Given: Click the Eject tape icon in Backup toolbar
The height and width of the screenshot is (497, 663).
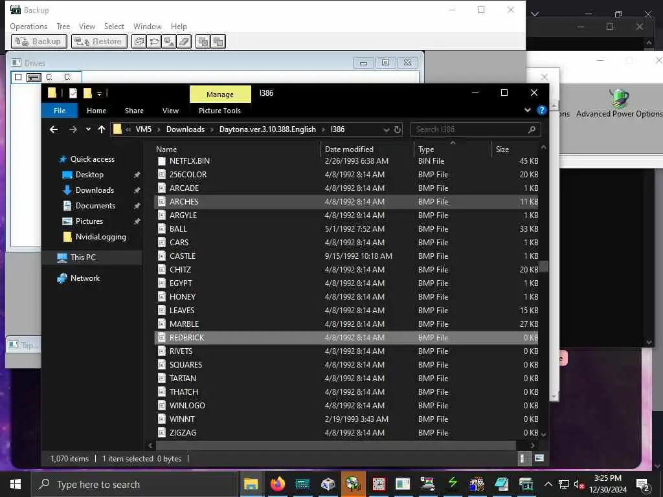Looking at the screenshot, I should coord(169,41).
